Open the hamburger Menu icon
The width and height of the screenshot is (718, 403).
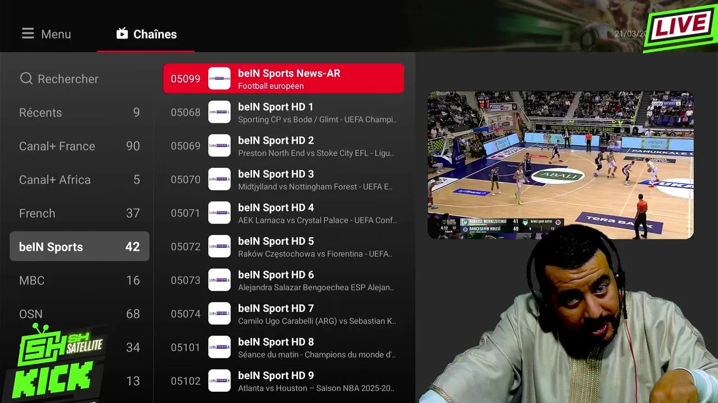28,34
